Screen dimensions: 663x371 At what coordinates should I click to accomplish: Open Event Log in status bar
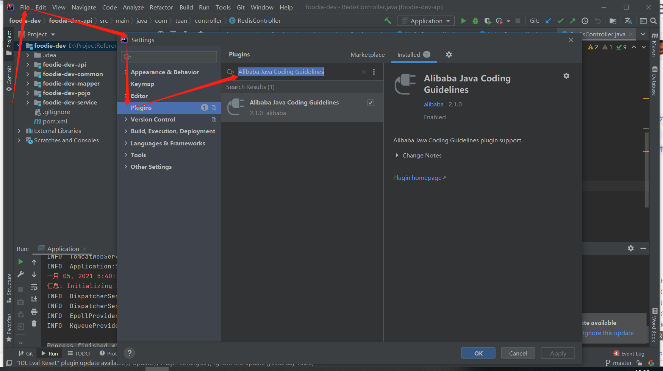[x=629, y=354]
